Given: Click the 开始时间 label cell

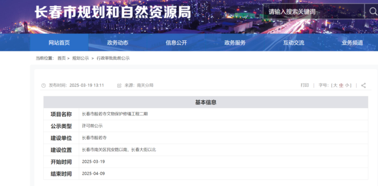Looking at the screenshot, I should [61, 162].
